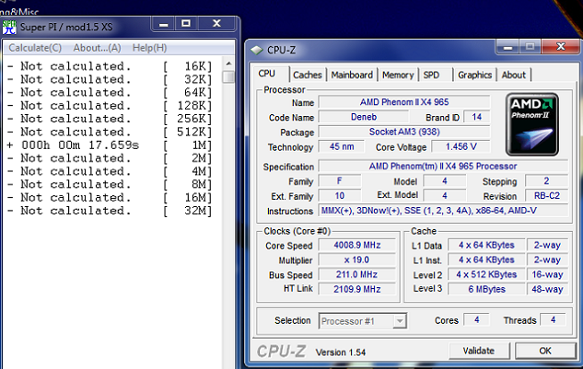
Task: Click the Validate button in CPU-Z
Action: pyautogui.click(x=479, y=351)
